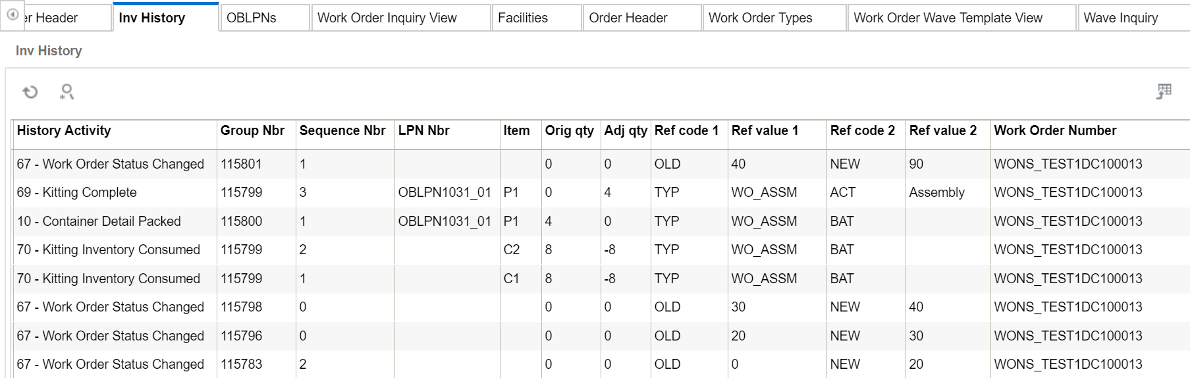Click the grid view icon at top right
The width and height of the screenshot is (1190, 378).
1164,92
